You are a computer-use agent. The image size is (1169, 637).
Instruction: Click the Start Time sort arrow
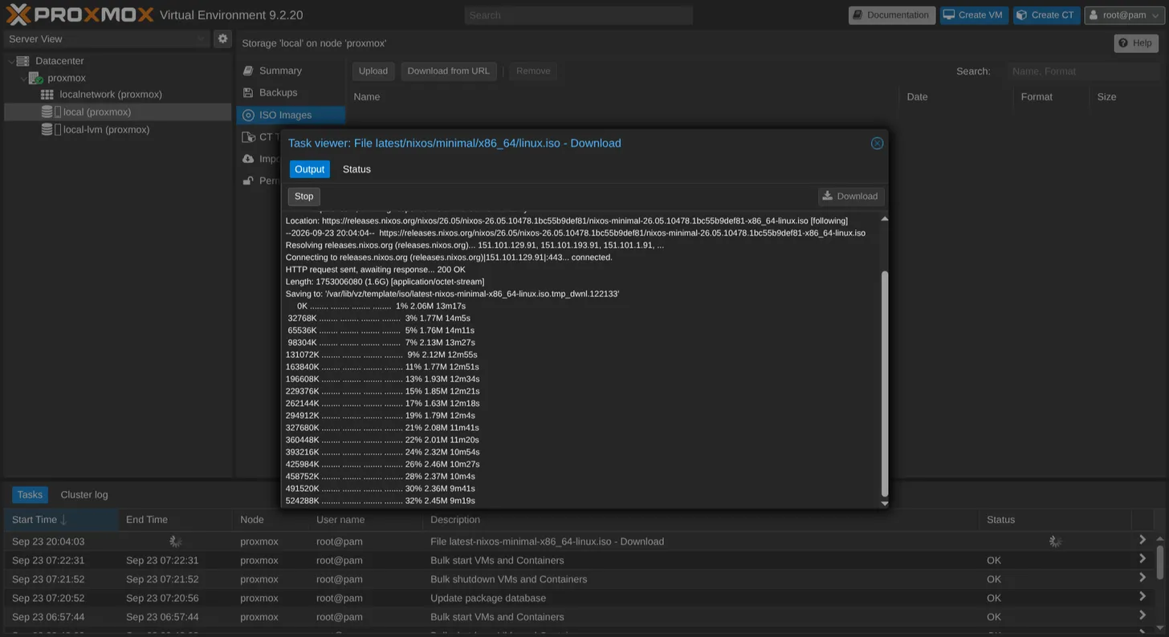click(x=64, y=520)
